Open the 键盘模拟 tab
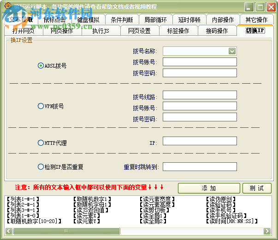This screenshot has width=278, height=240. [x=89, y=20]
